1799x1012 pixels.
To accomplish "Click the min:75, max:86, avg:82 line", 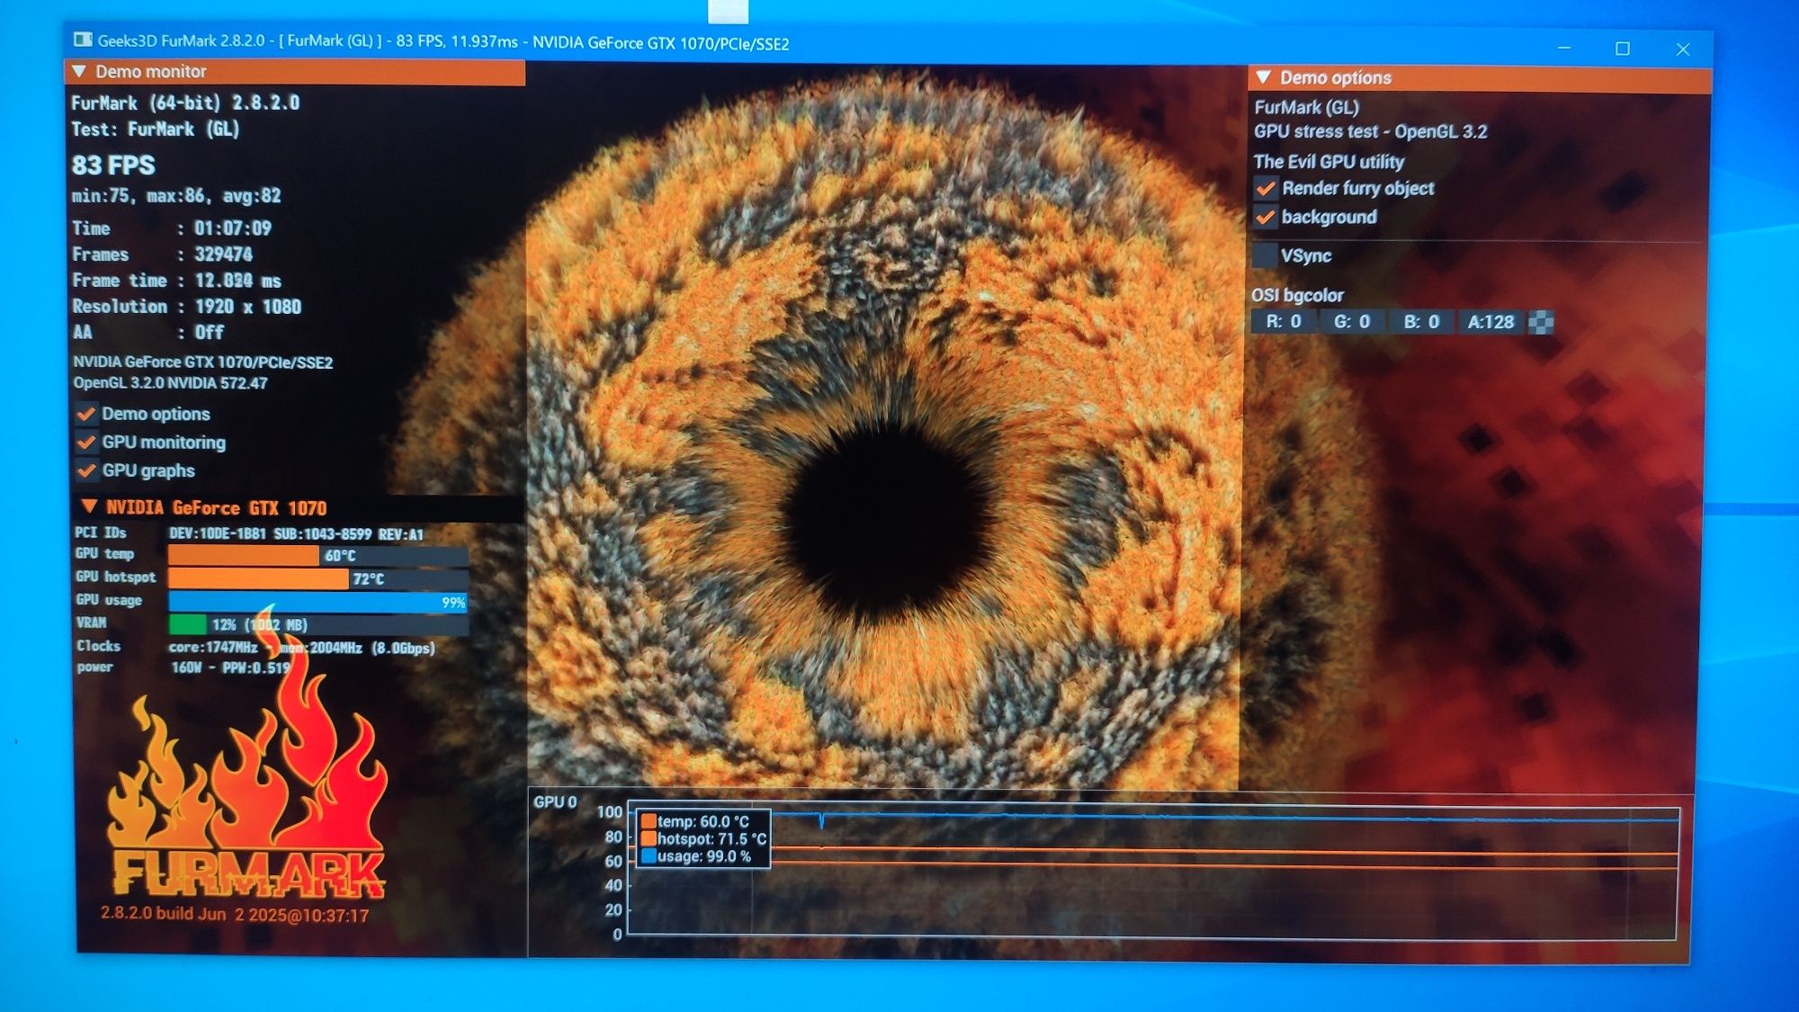I will click(x=176, y=195).
